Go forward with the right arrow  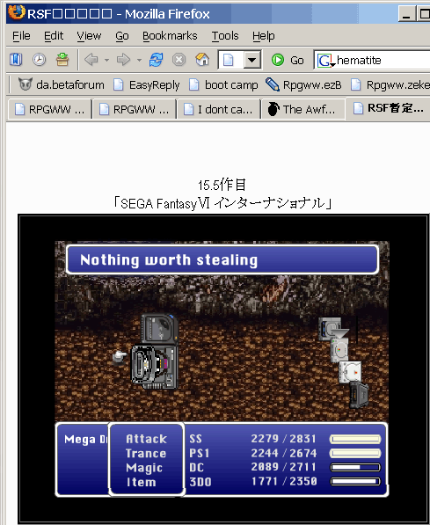pos(123,60)
